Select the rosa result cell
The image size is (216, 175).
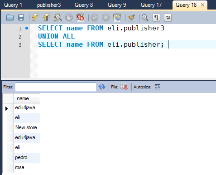[27, 167]
